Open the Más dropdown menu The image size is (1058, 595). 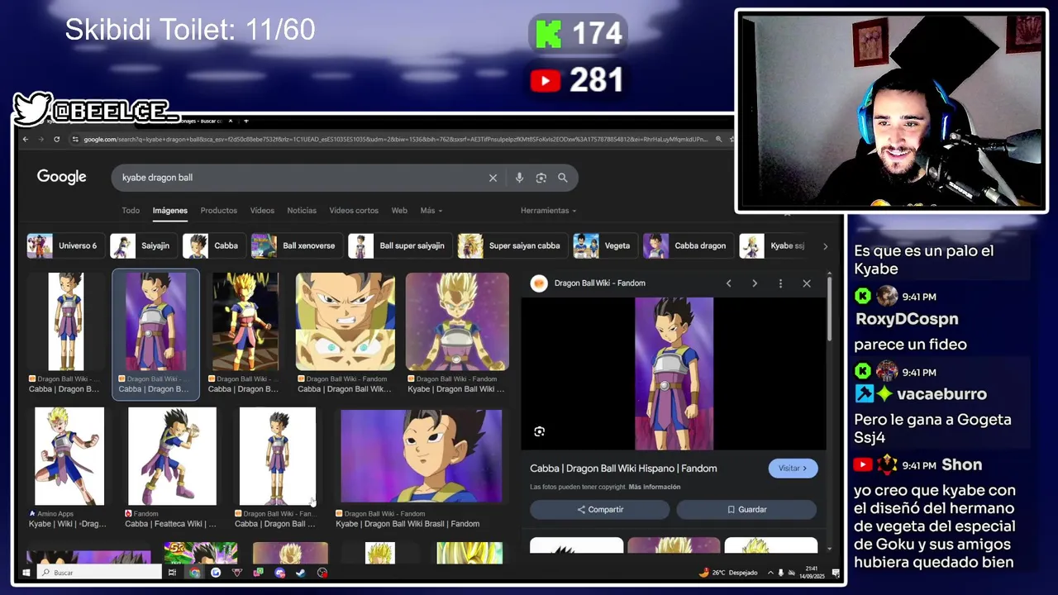[x=431, y=211]
